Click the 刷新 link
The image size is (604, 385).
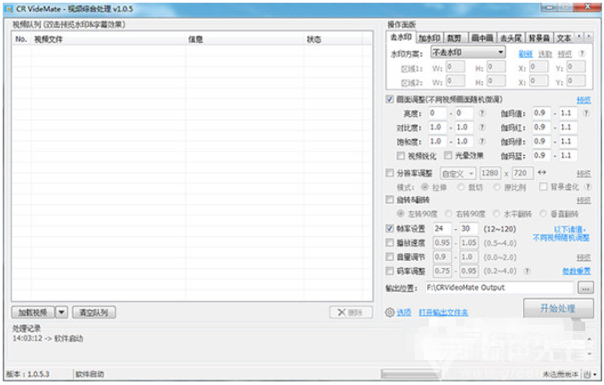coord(526,54)
